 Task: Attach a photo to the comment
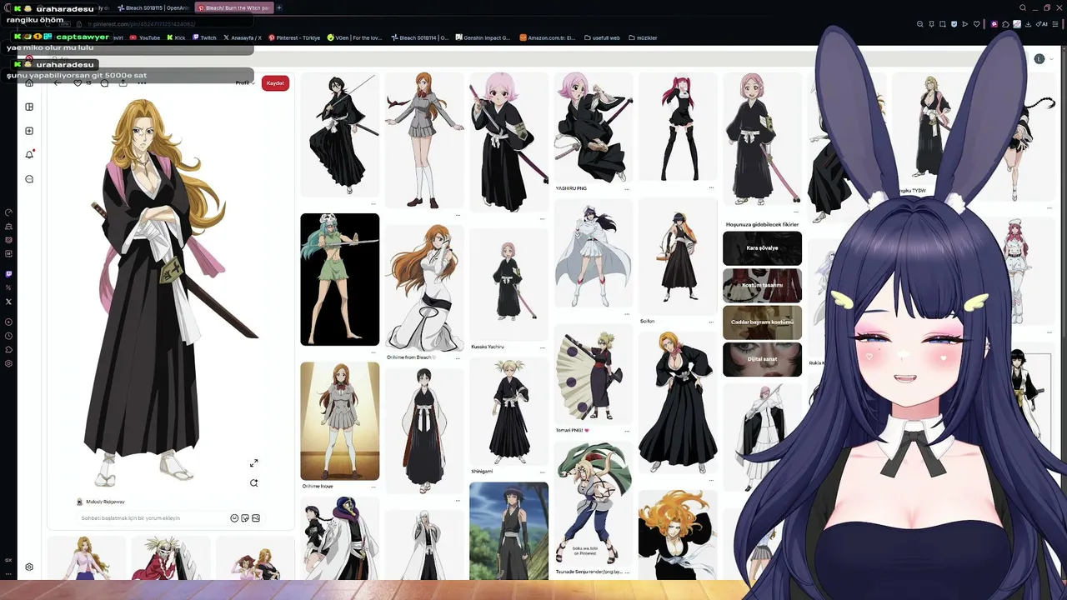256,518
